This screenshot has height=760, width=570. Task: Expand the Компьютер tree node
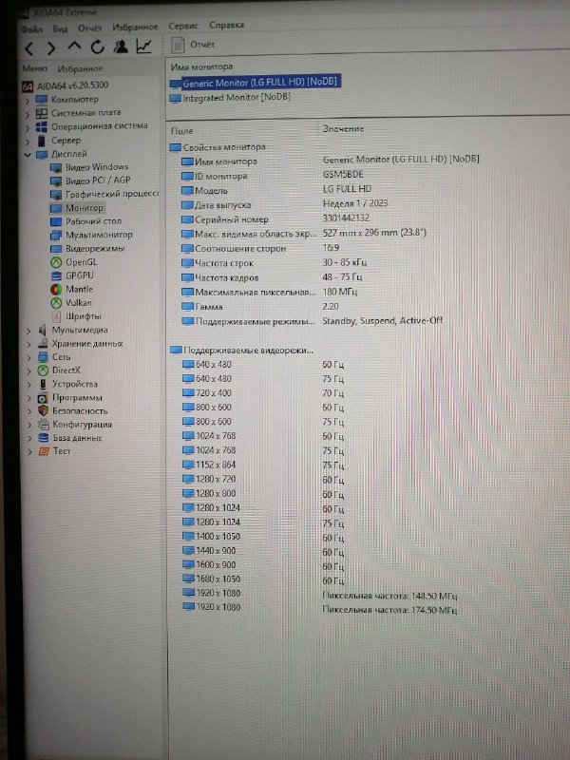tap(28, 100)
